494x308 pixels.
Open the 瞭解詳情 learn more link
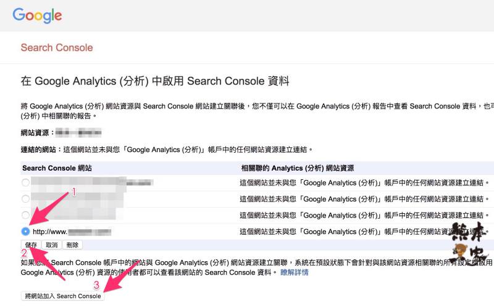(295, 272)
